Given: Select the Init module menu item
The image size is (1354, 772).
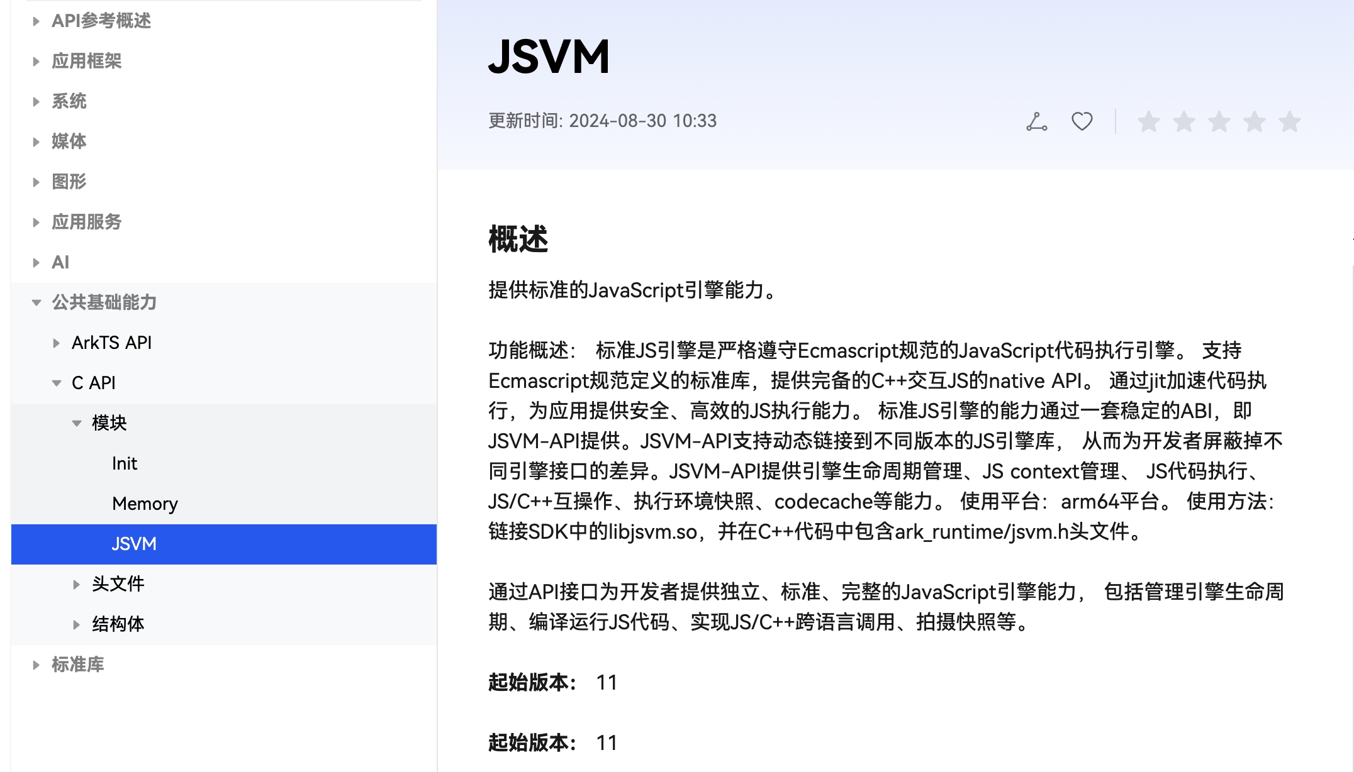Looking at the screenshot, I should point(126,463).
